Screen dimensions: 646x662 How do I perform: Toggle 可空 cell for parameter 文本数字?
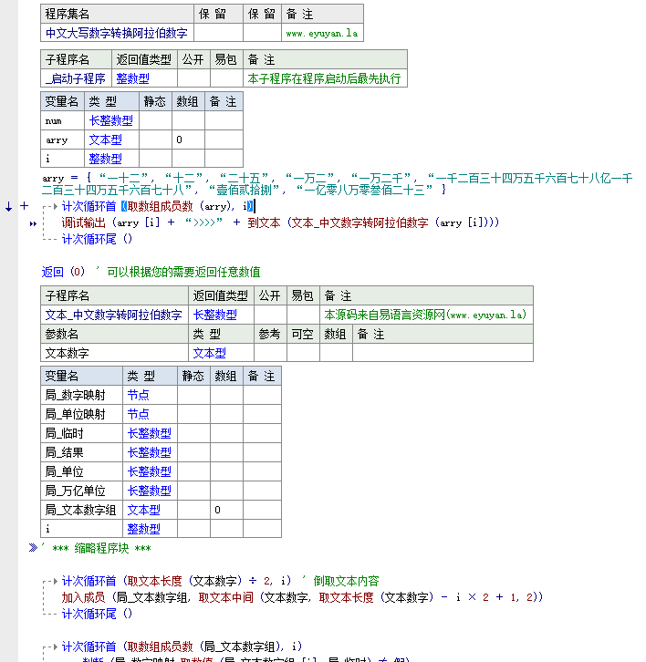[303, 353]
